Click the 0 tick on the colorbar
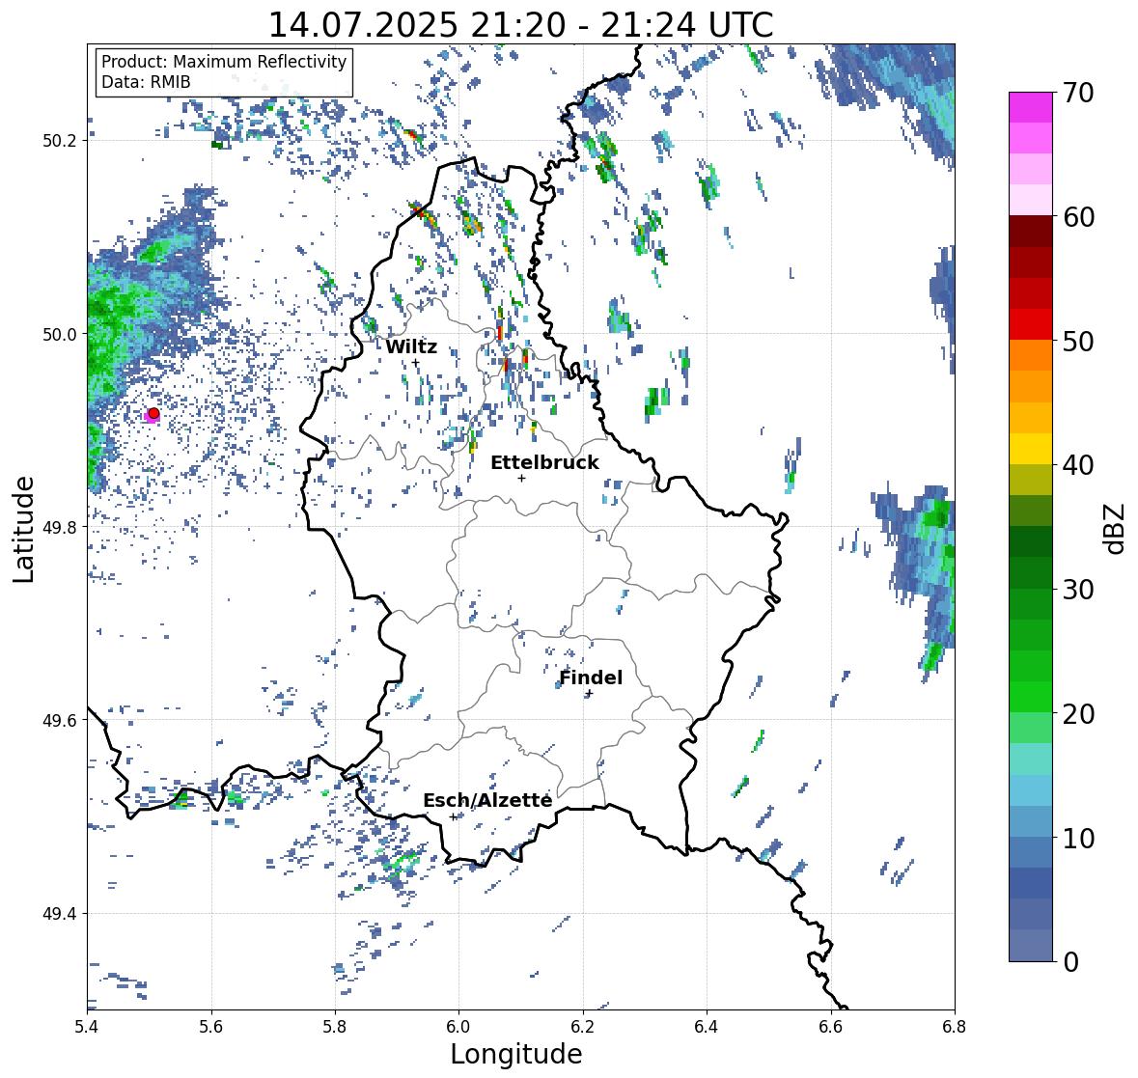This screenshot has height=1078, width=1138. [1070, 962]
